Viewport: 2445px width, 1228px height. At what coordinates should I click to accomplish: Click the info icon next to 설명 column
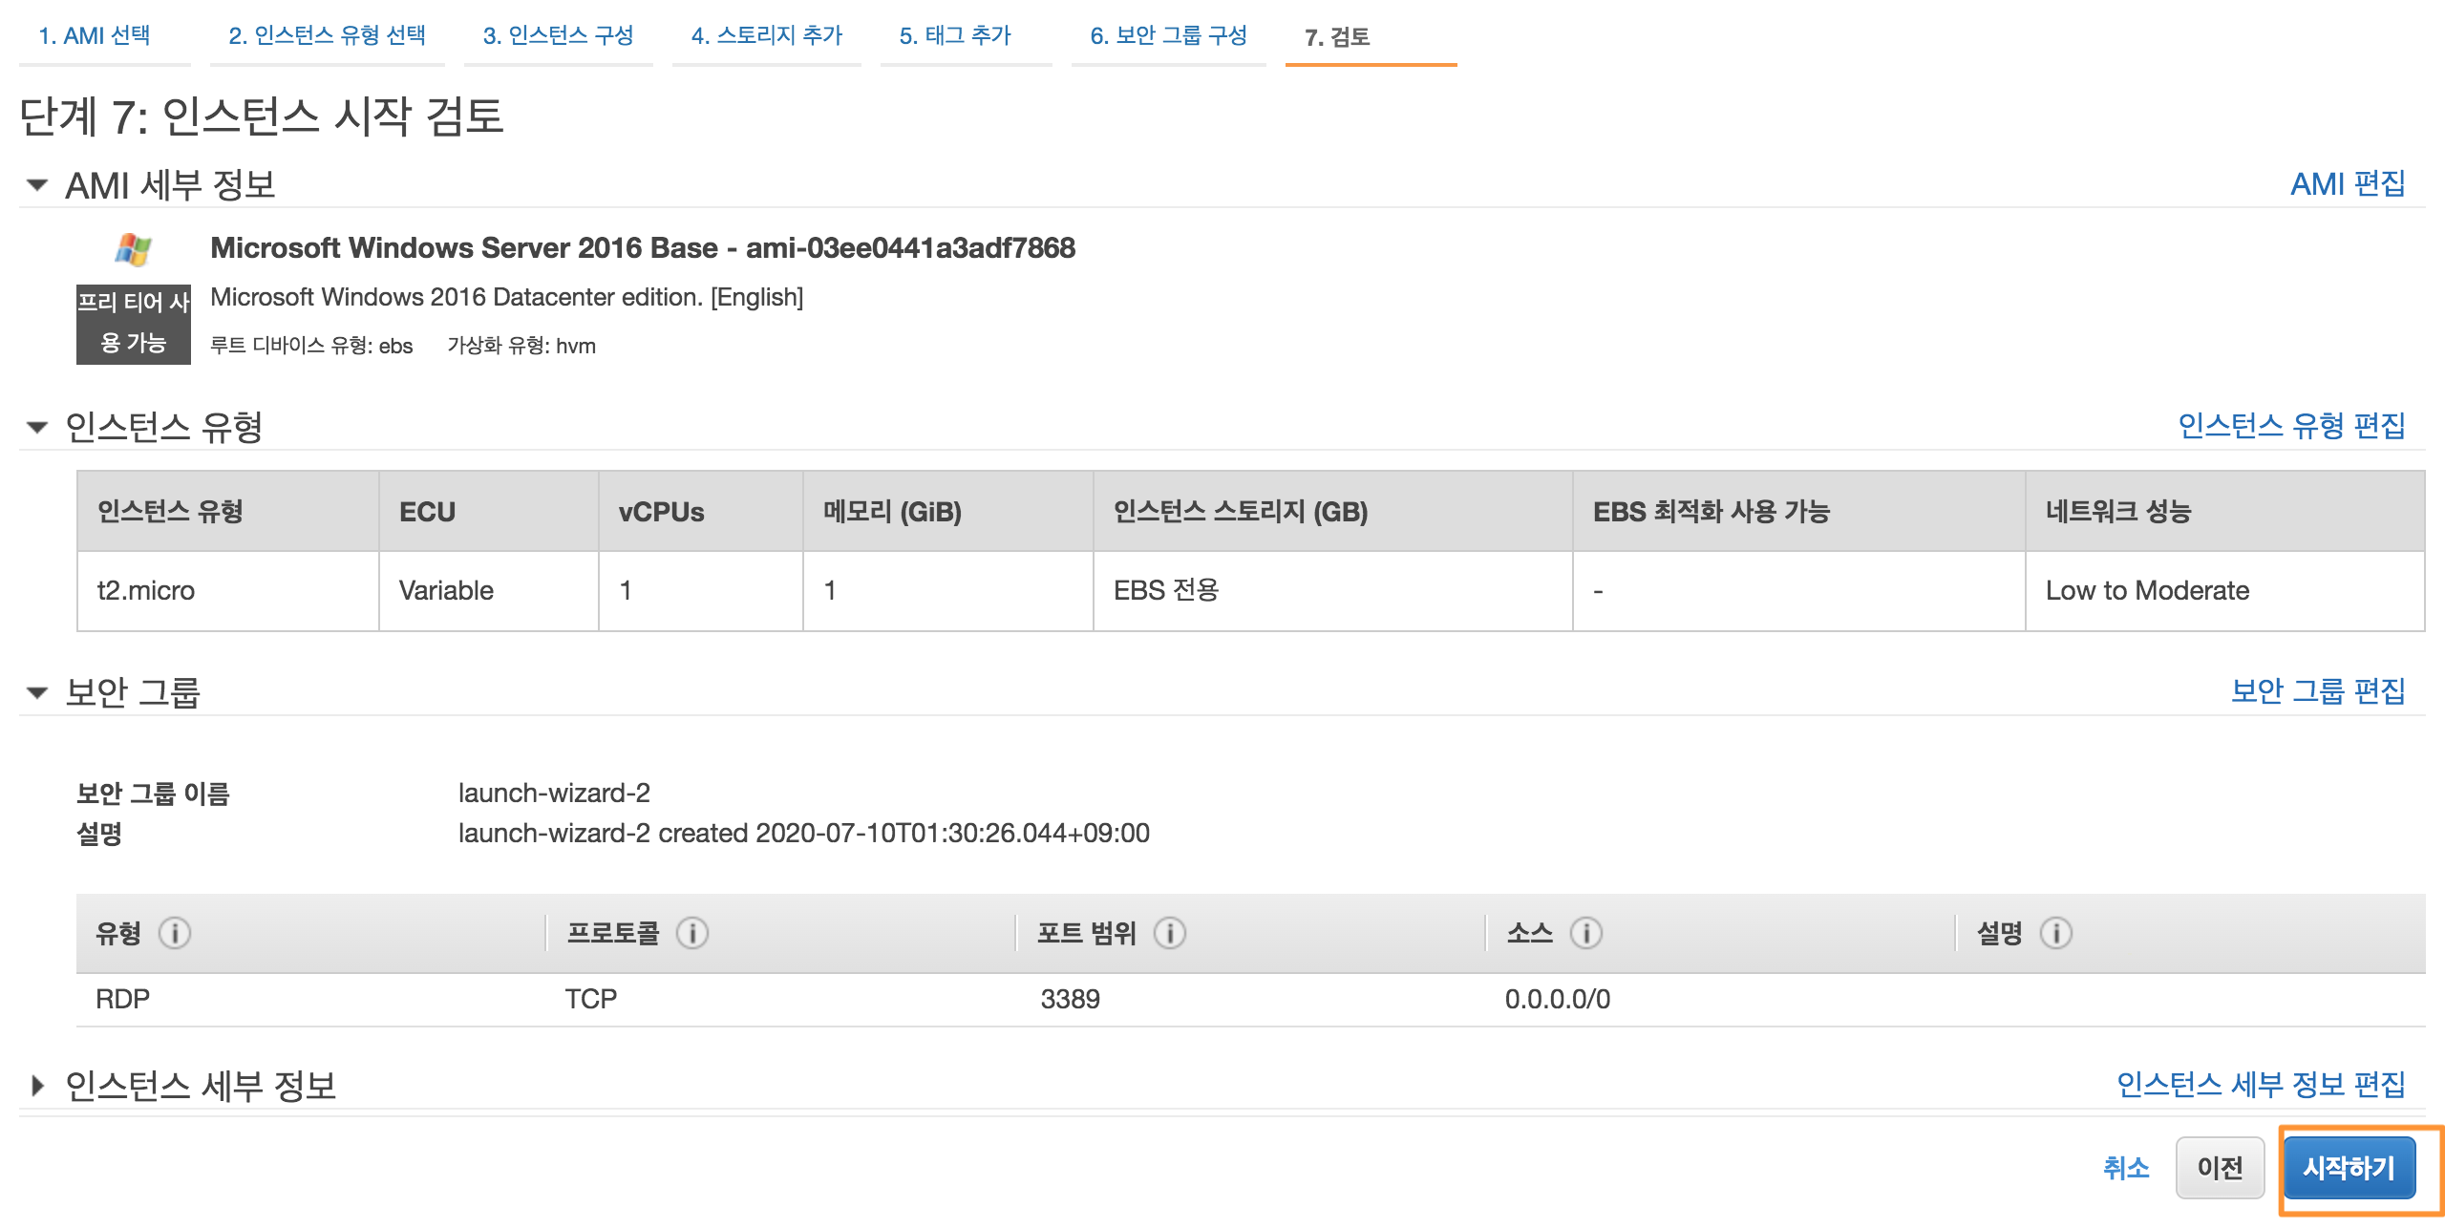pos(2056,932)
